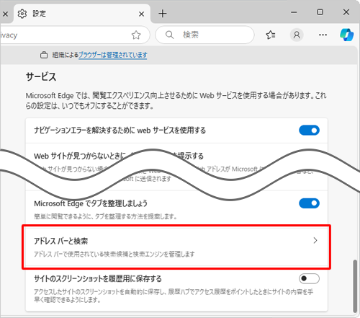Open the favorites list icon
The image size is (360, 318).
pos(271,35)
